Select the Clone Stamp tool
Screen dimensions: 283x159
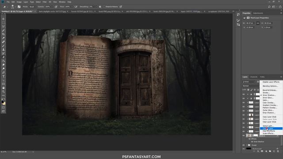[x=3, y=49]
